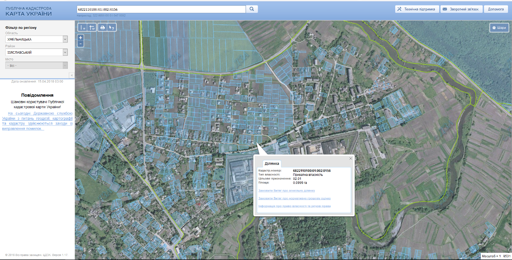The width and height of the screenshot is (512, 260).
Task: Zoom in on the map
Action: 80,38
